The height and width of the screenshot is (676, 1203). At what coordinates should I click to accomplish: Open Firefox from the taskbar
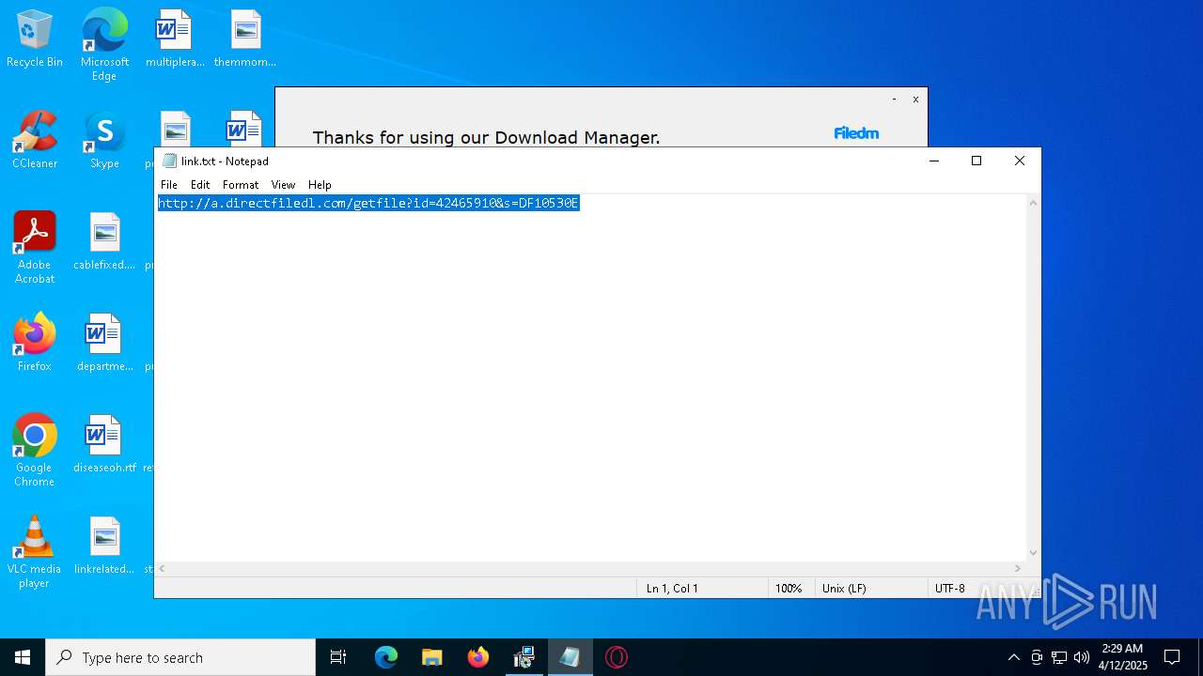pyautogui.click(x=478, y=657)
